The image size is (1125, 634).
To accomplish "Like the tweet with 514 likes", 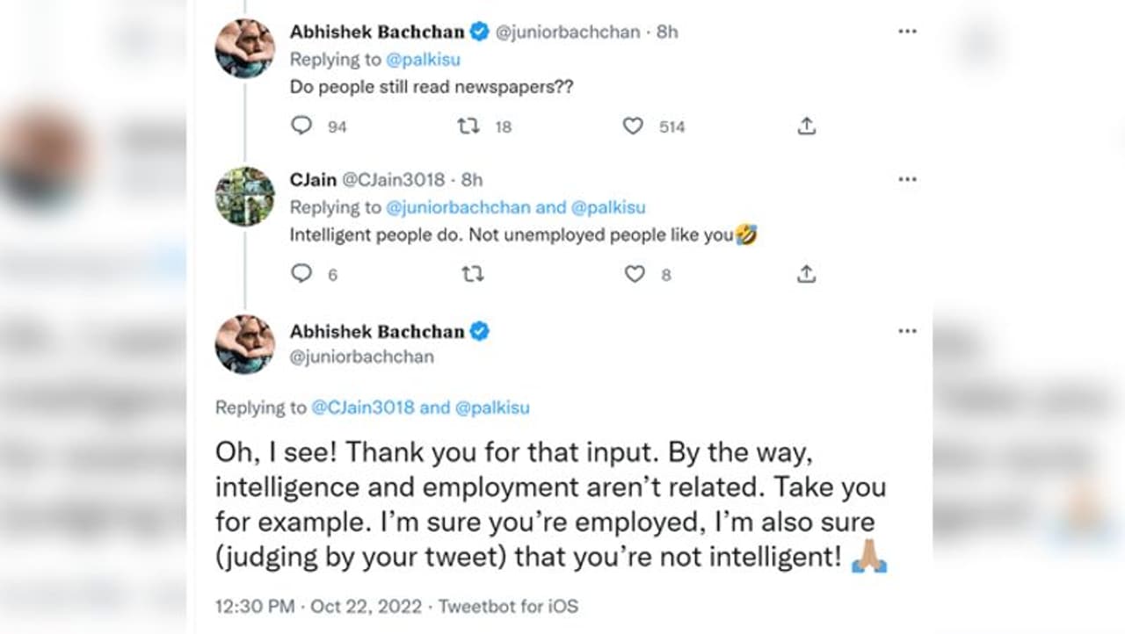I will click(x=633, y=126).
